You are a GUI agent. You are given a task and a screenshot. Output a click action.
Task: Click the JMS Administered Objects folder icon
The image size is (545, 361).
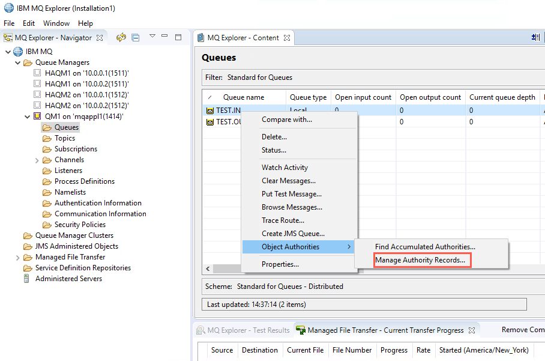pos(28,247)
